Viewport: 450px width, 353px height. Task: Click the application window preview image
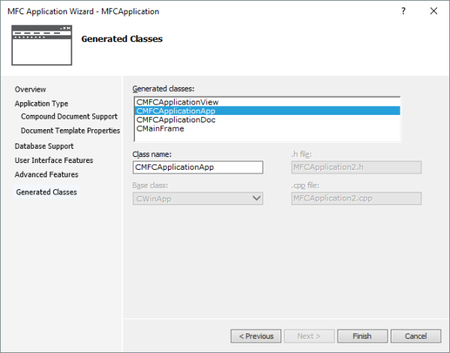point(41,45)
